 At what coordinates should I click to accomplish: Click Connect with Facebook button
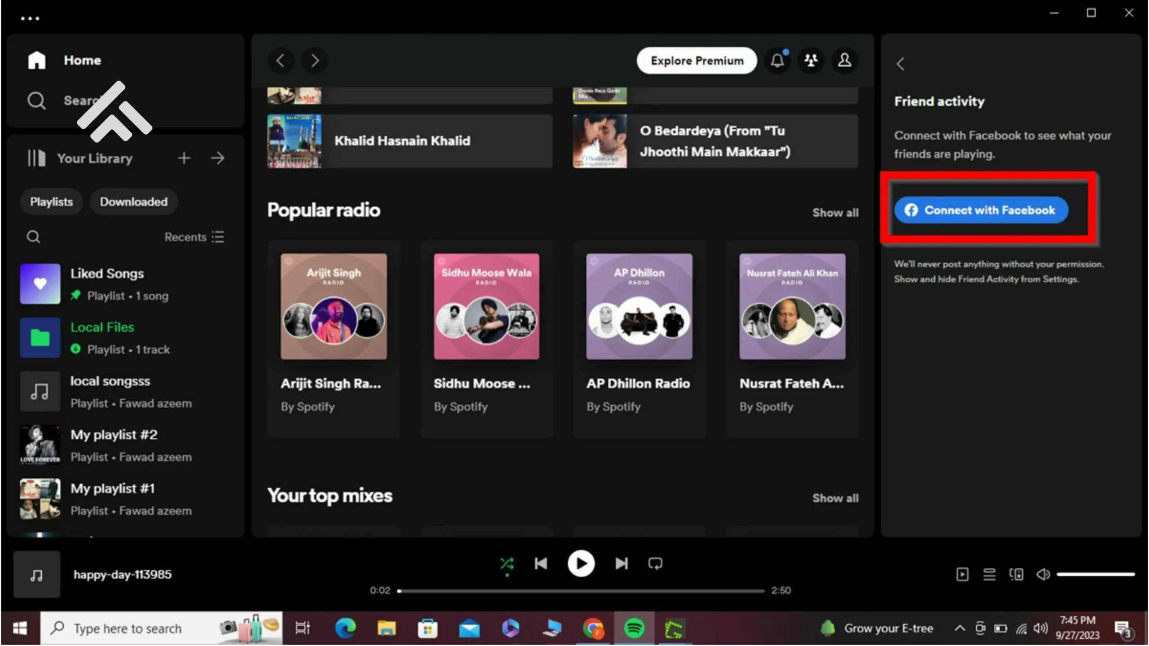tap(981, 210)
